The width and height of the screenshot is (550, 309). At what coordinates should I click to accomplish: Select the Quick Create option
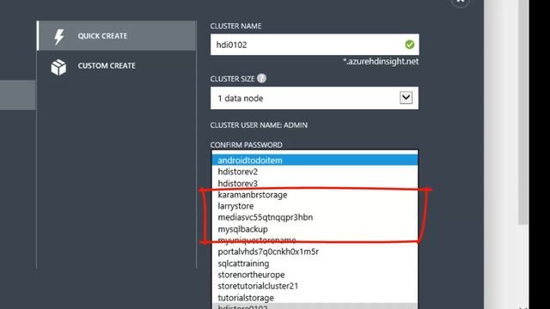pyautogui.click(x=117, y=36)
